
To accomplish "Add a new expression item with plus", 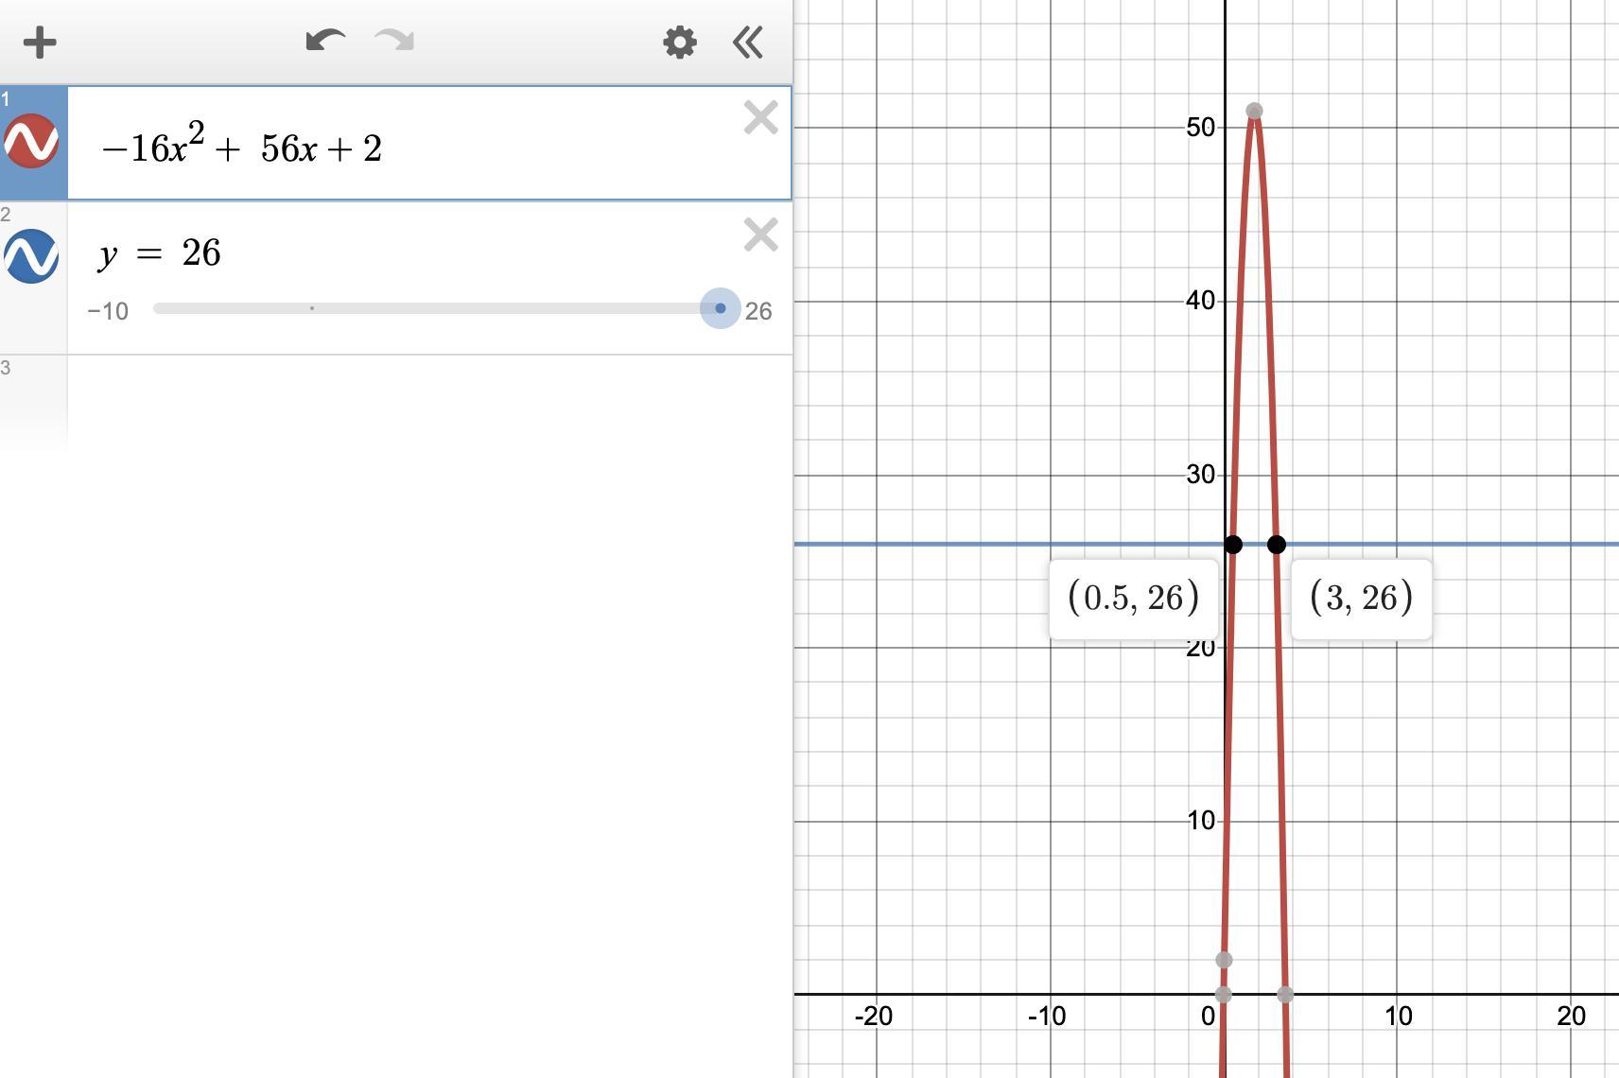I will click(x=40, y=43).
